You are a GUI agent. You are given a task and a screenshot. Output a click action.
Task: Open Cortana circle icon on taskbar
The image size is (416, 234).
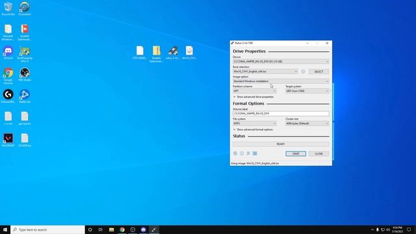pyautogui.click(x=90, y=229)
